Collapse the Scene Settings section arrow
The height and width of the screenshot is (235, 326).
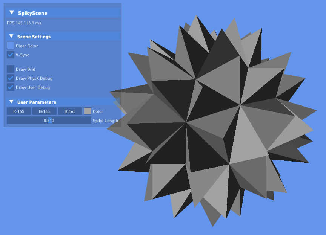point(11,37)
